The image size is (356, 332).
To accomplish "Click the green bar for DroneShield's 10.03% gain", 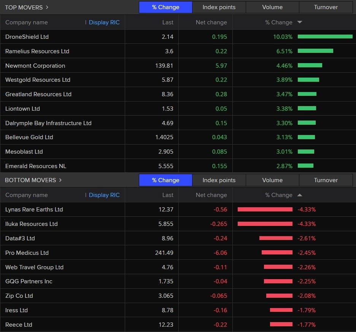I will 325,37.
